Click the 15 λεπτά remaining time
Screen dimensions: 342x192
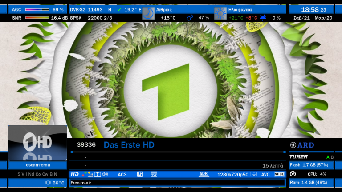273,166
